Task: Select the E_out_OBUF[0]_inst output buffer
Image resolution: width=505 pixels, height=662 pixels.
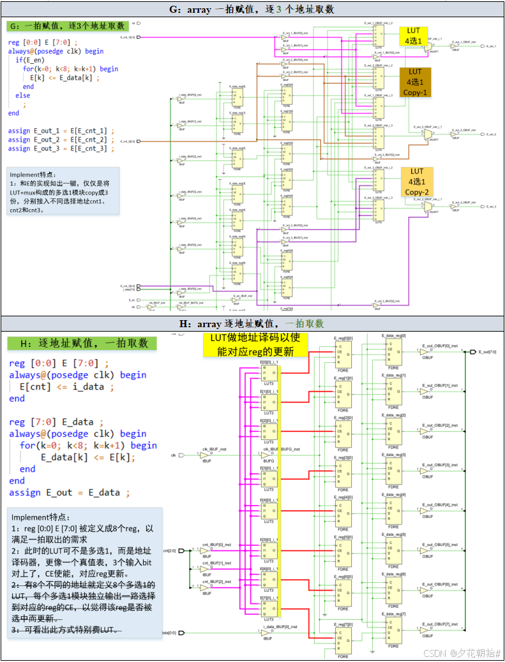Action: tap(424, 352)
